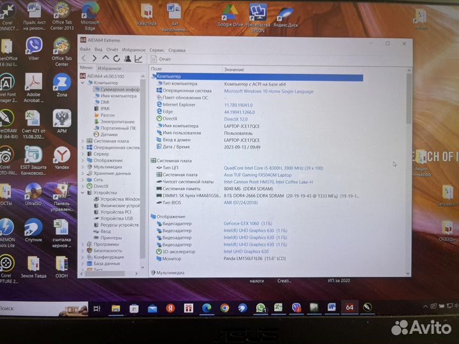Viewport: 459px width, 344px height.
Task: Open the benchmark graph icon in toolbar
Action: tap(138, 59)
